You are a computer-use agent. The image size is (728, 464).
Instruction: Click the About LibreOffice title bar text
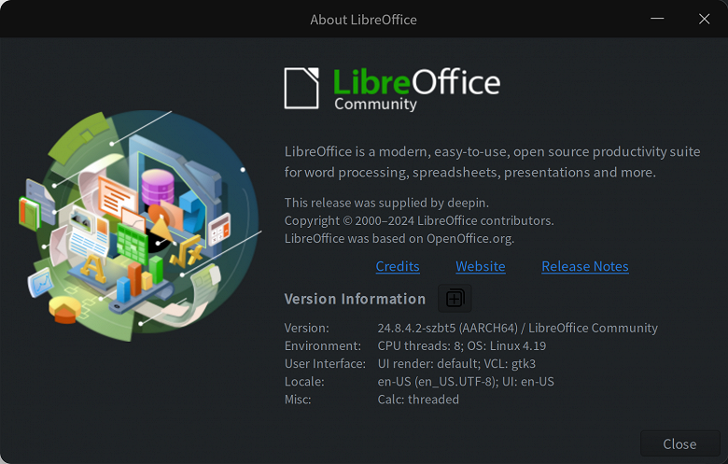(x=363, y=19)
